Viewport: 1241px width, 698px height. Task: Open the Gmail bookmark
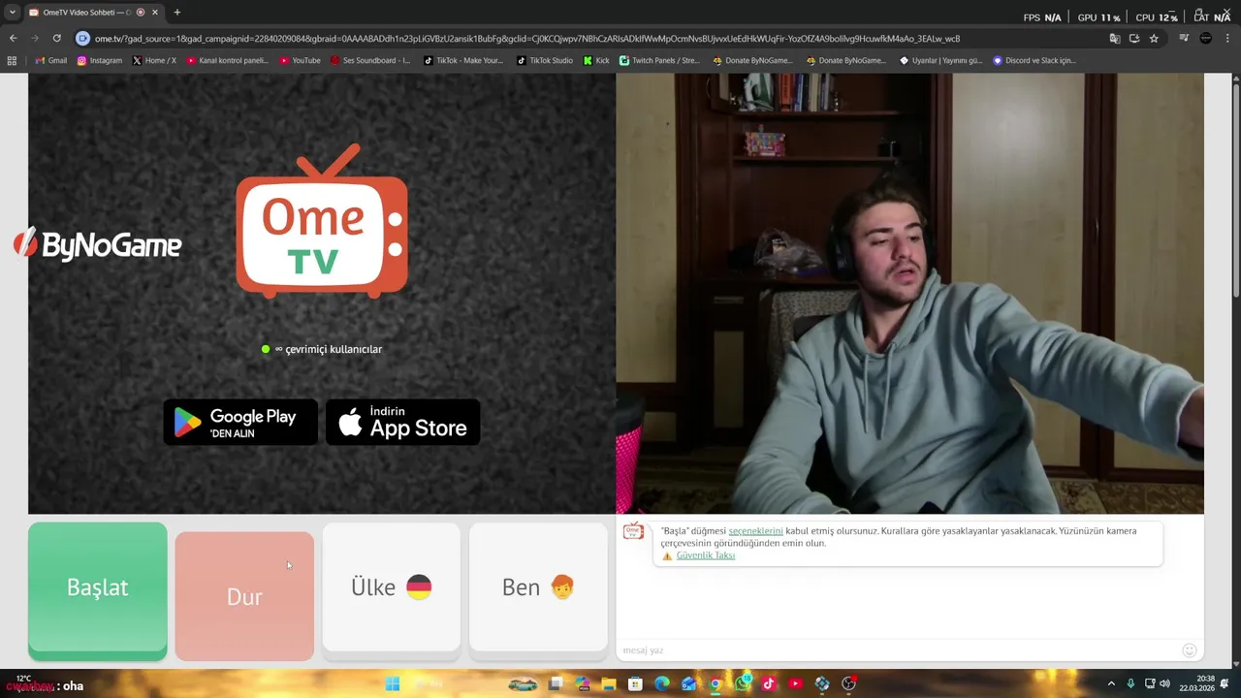coord(51,60)
